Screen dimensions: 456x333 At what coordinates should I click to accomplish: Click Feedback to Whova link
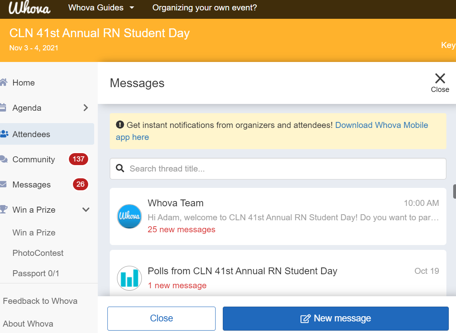(40, 301)
